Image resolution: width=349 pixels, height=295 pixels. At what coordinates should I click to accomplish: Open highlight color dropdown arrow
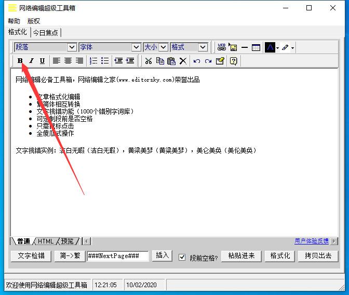[x=293, y=48]
